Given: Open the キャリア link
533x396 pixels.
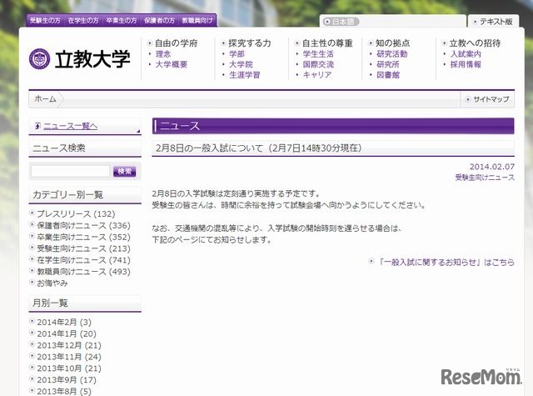Looking at the screenshot, I should click(x=316, y=75).
